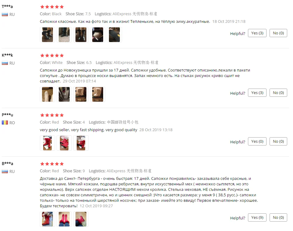Click No (0) on K***k's review
Viewport: 293px width, 231px height.
pos(278,93)
